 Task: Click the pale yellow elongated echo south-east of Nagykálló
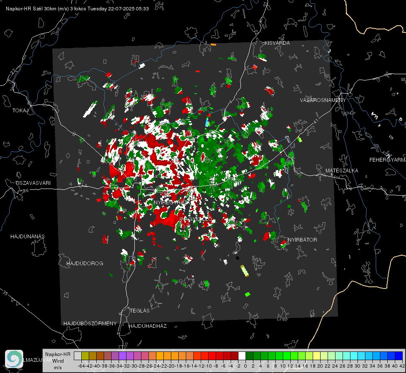click(244, 271)
